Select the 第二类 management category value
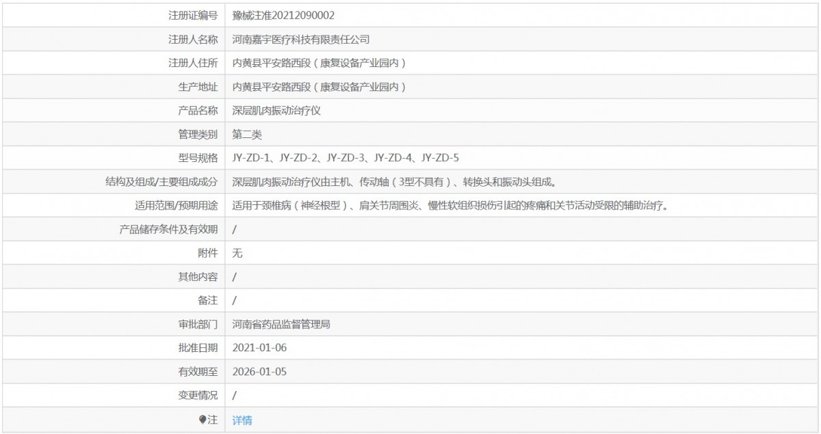The height and width of the screenshot is (434, 821). (x=247, y=134)
